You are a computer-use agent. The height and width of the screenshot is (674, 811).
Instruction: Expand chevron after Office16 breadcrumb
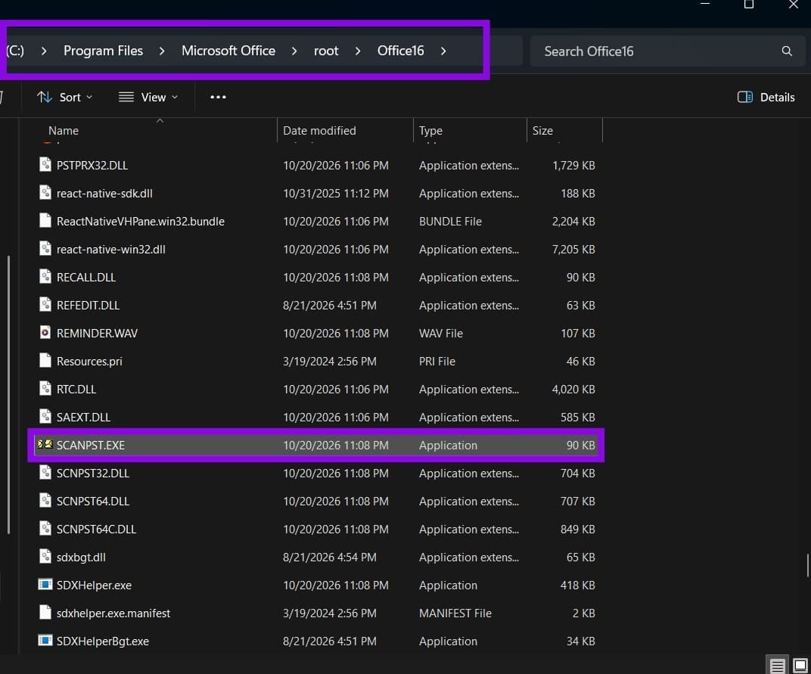click(443, 51)
